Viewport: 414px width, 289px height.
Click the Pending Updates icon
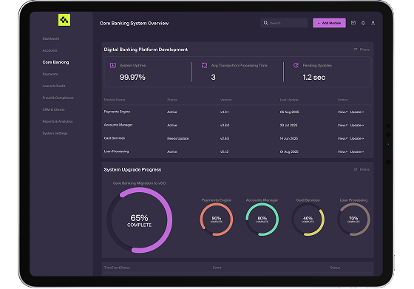click(x=296, y=65)
